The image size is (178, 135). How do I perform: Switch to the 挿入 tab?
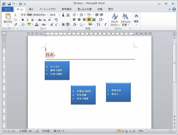point(31,9)
